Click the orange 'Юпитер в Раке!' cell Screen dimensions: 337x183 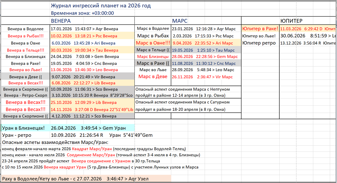pos(260,29)
